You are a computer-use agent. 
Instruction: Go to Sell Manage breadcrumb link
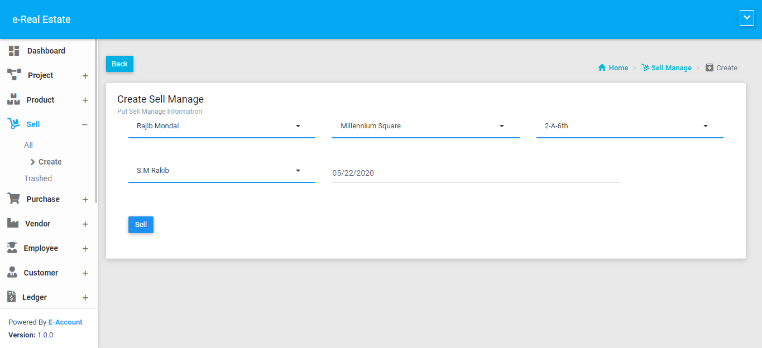pyautogui.click(x=671, y=68)
